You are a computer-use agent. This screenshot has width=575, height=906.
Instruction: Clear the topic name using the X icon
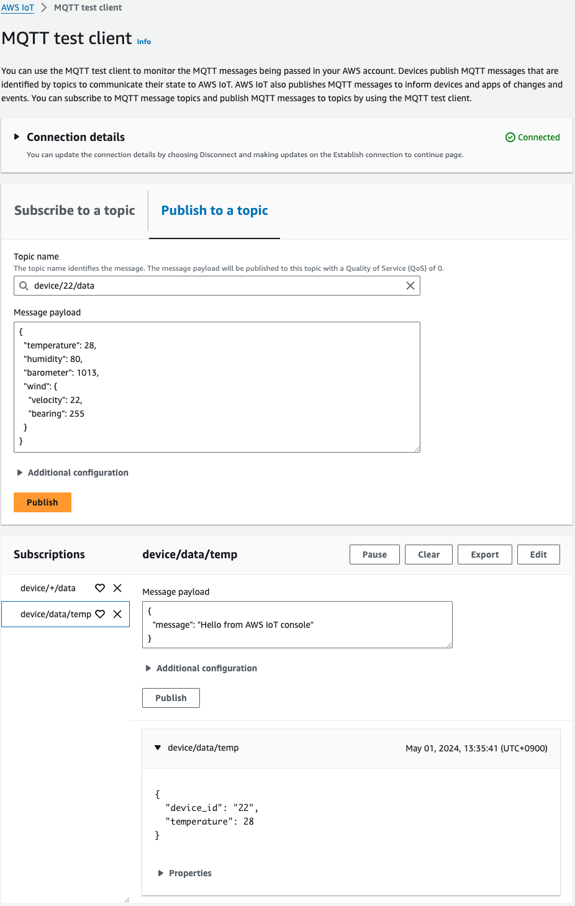[410, 286]
